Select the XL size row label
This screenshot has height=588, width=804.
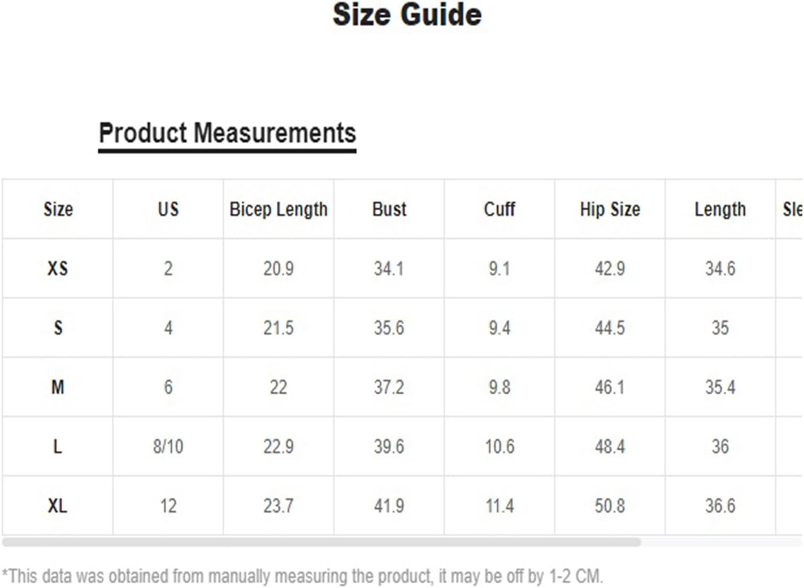[x=58, y=506]
